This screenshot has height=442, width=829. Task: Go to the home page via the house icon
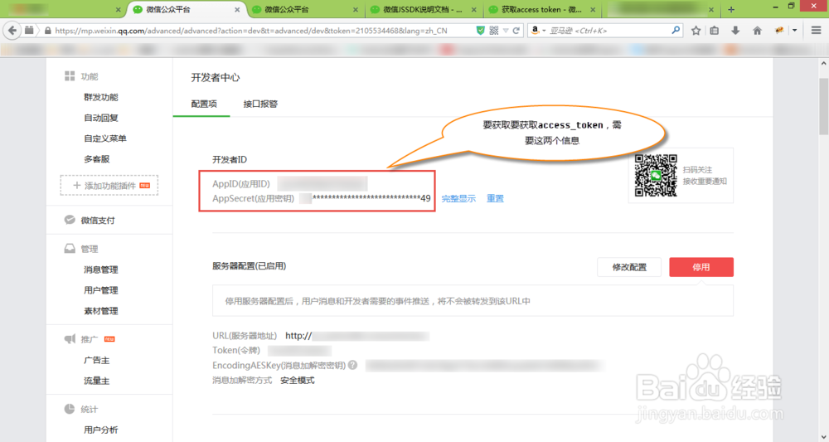pyautogui.click(x=757, y=31)
